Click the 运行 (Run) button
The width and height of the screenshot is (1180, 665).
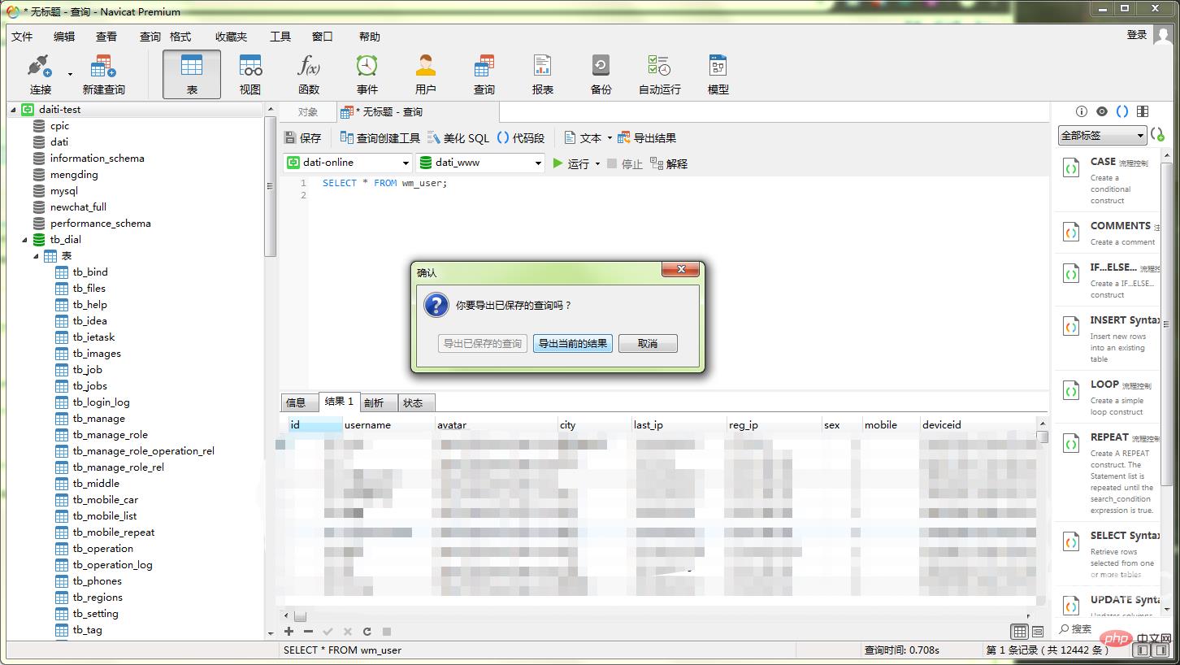571,163
